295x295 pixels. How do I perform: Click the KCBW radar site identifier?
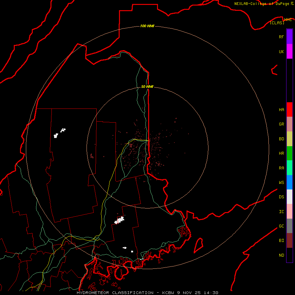[x=168, y=293]
